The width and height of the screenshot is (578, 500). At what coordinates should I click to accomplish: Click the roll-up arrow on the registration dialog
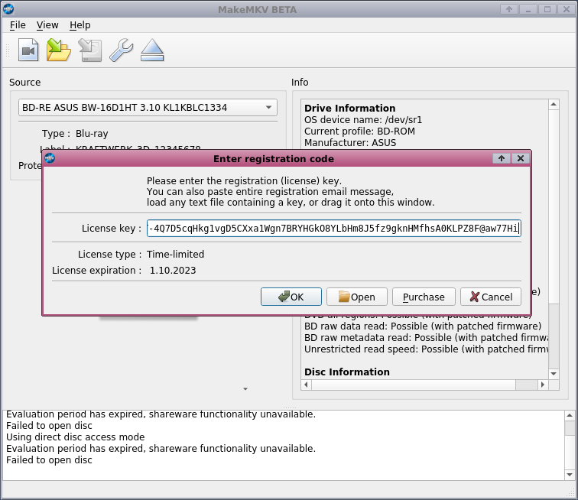click(502, 158)
